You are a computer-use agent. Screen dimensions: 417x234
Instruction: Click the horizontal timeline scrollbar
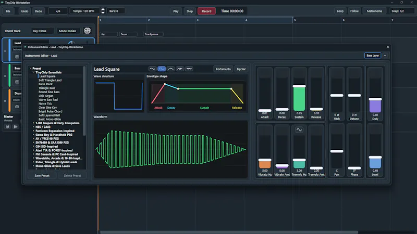[229, 232]
